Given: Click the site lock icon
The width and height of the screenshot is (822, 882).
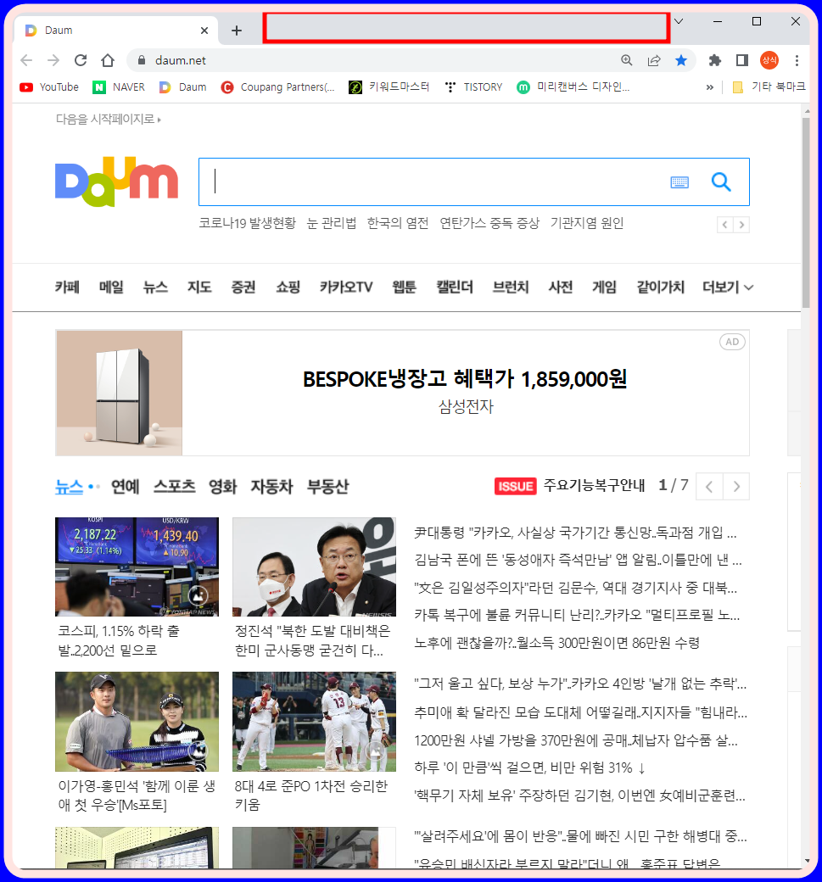Looking at the screenshot, I should click(x=142, y=60).
